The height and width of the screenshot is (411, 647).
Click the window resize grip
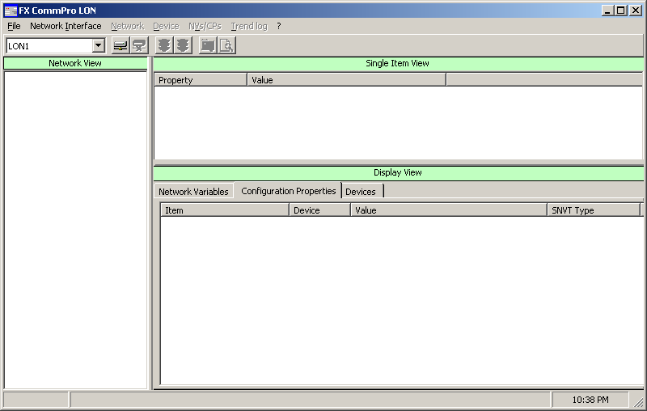[x=639, y=402]
